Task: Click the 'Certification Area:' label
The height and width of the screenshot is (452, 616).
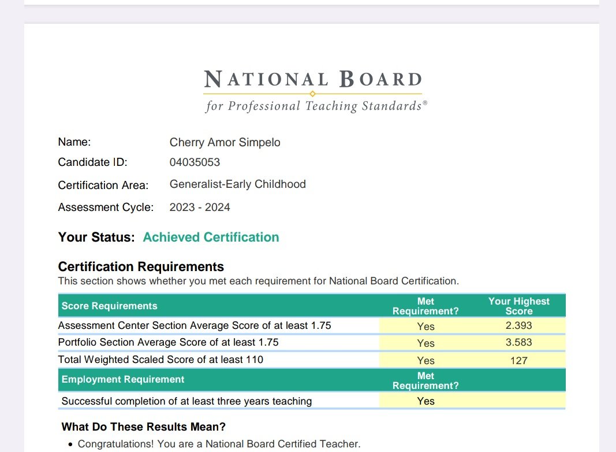Action: tap(103, 185)
